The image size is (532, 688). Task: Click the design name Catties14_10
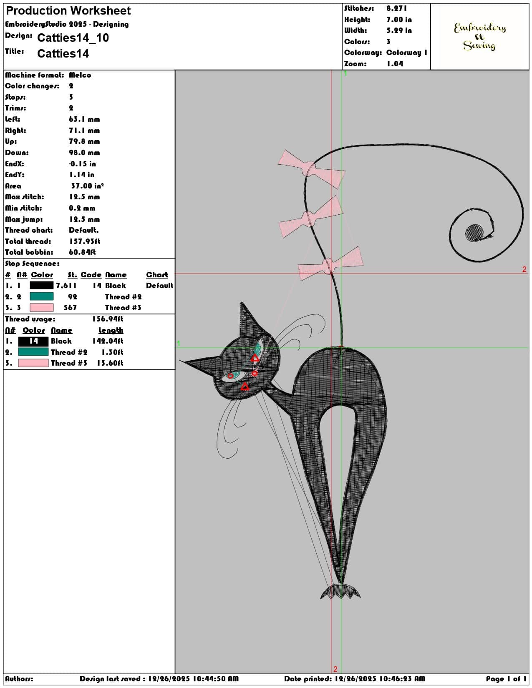tap(73, 38)
